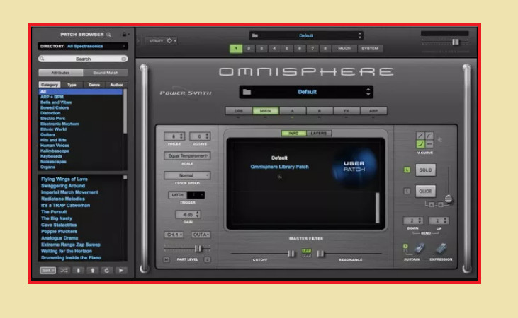
Task: Switch to the ARP page tab
Action: pos(373,111)
